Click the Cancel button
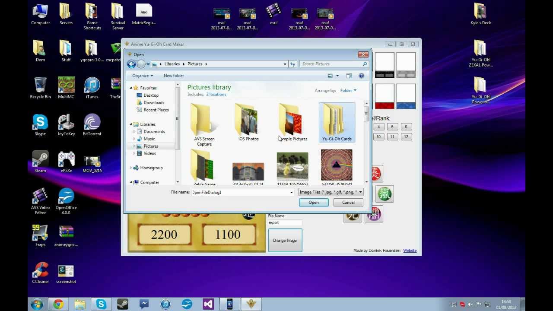 point(348,203)
